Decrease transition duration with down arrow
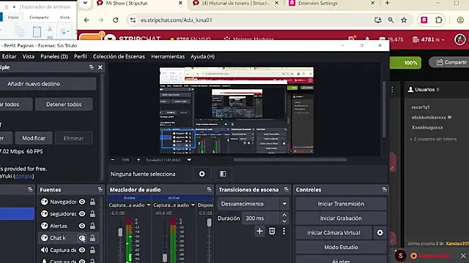 284,221
